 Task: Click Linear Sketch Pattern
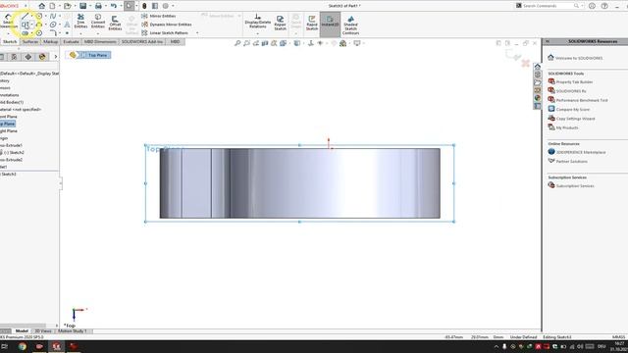click(x=165, y=32)
